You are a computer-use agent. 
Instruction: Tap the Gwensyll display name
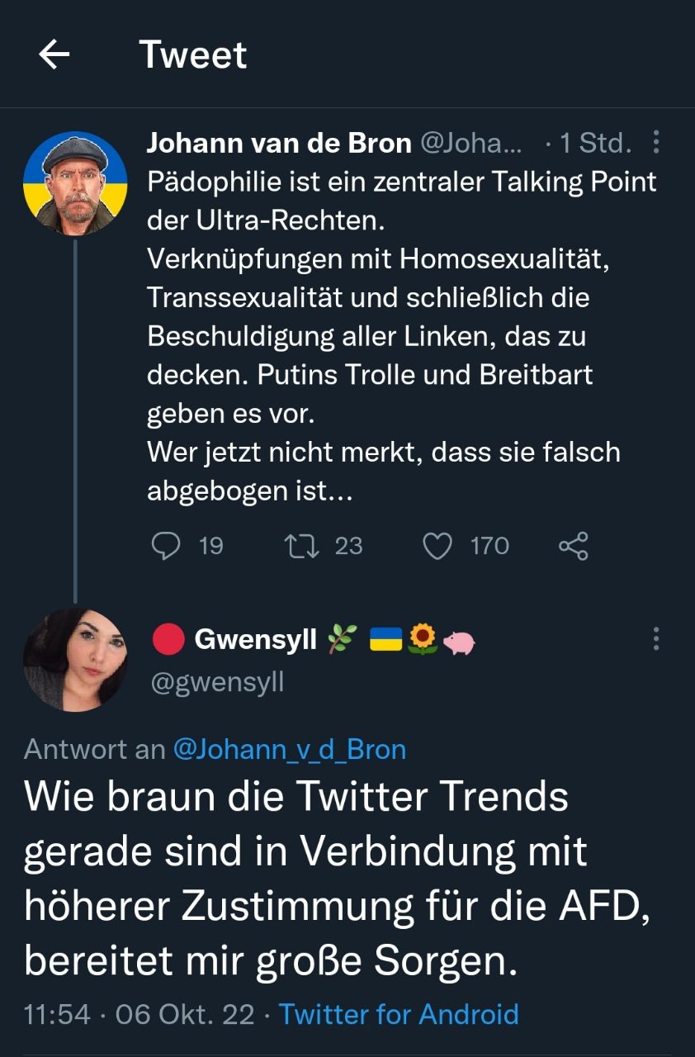(255, 639)
